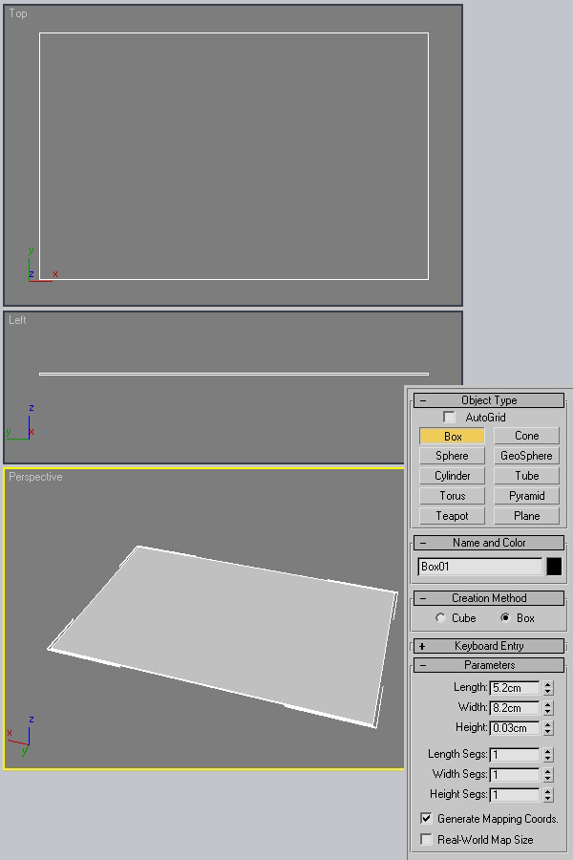Open the black object color swatch
The image size is (573, 860).
(x=554, y=567)
